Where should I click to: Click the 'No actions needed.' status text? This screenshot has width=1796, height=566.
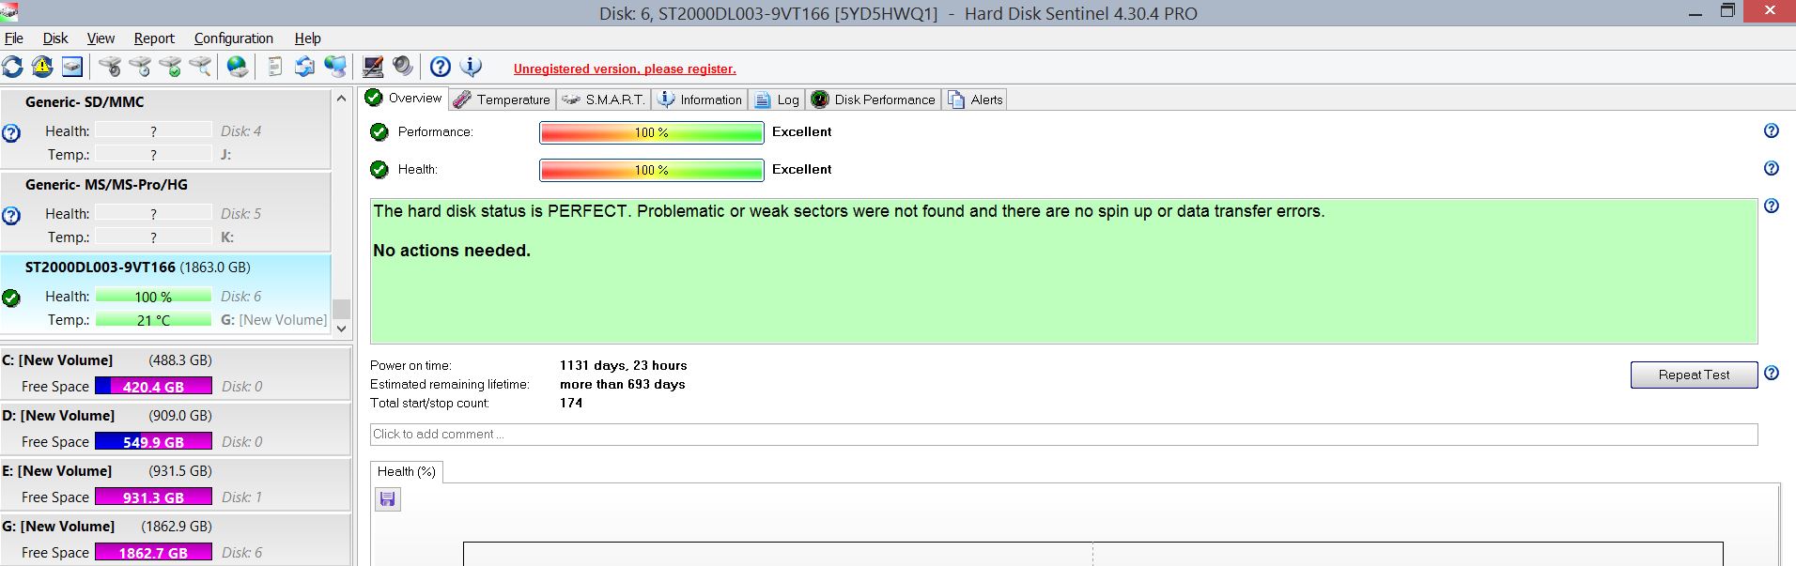[452, 251]
